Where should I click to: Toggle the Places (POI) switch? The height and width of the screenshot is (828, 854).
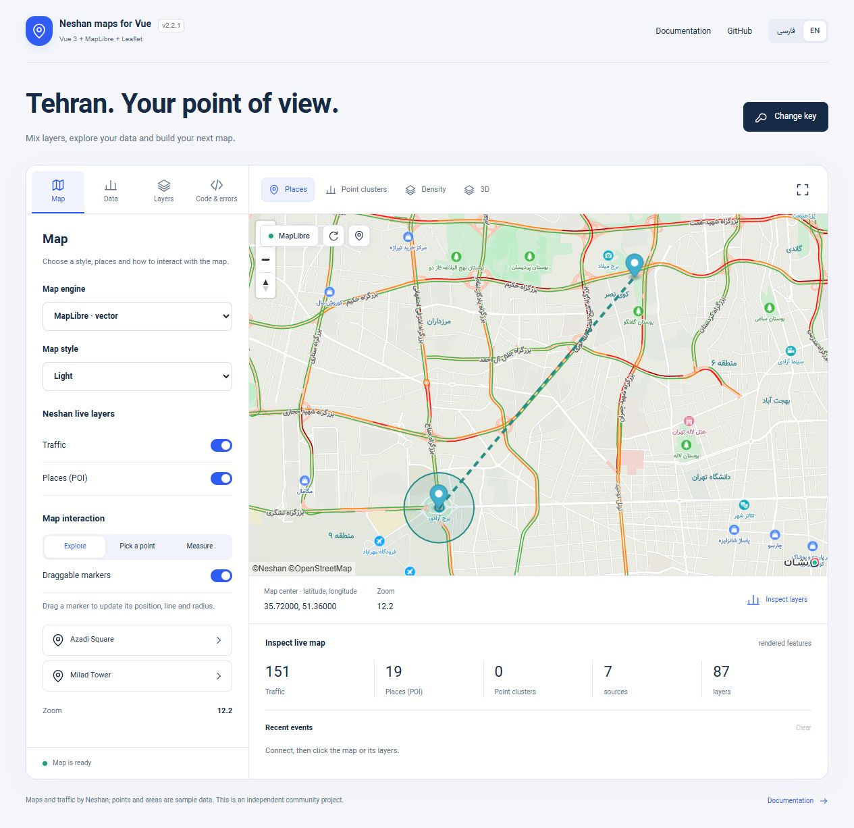[x=221, y=478]
